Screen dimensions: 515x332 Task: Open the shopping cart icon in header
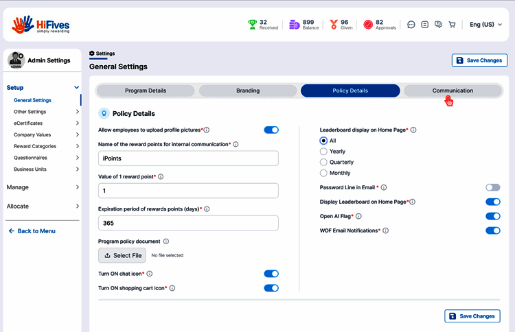452,25
